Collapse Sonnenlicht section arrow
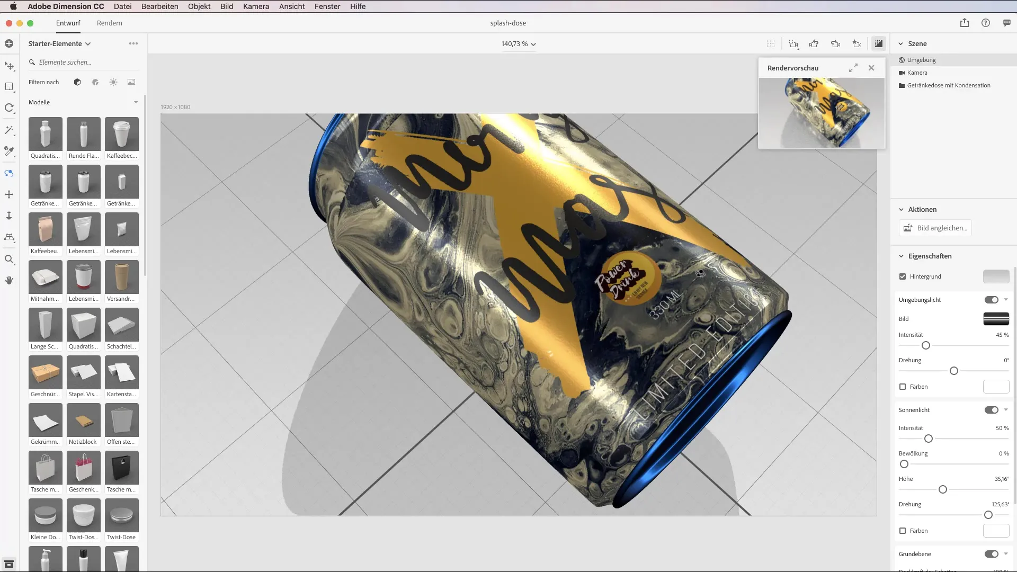This screenshot has width=1017, height=572. (x=1006, y=410)
